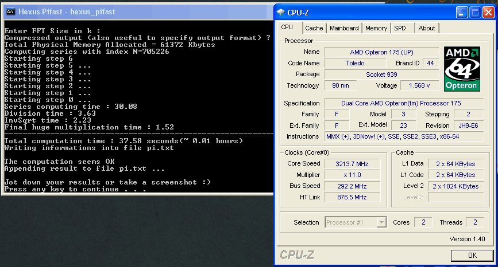Click the Computing series with index N=705226 line

click(x=87, y=52)
